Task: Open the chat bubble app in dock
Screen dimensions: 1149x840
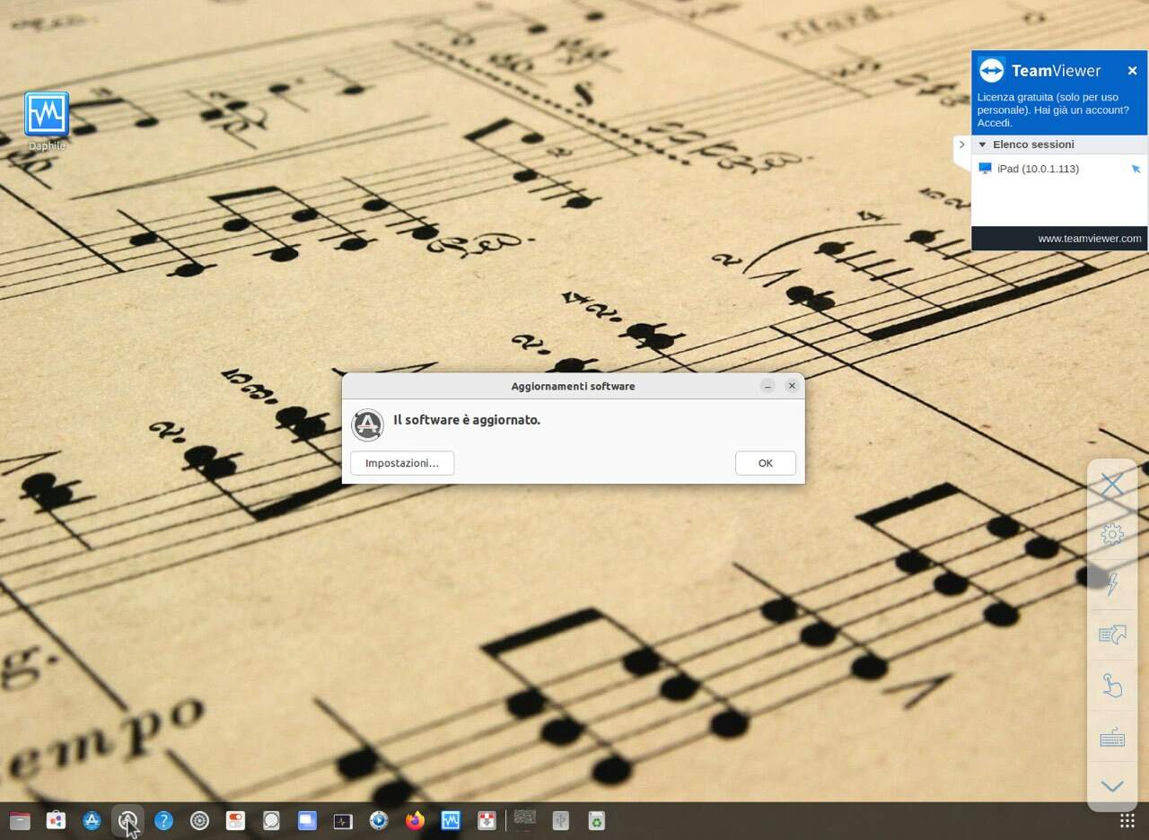Action: point(271,820)
